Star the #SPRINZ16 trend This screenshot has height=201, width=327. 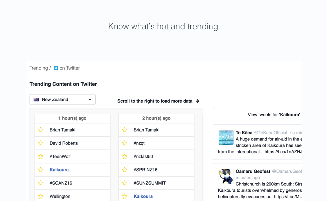click(x=125, y=170)
